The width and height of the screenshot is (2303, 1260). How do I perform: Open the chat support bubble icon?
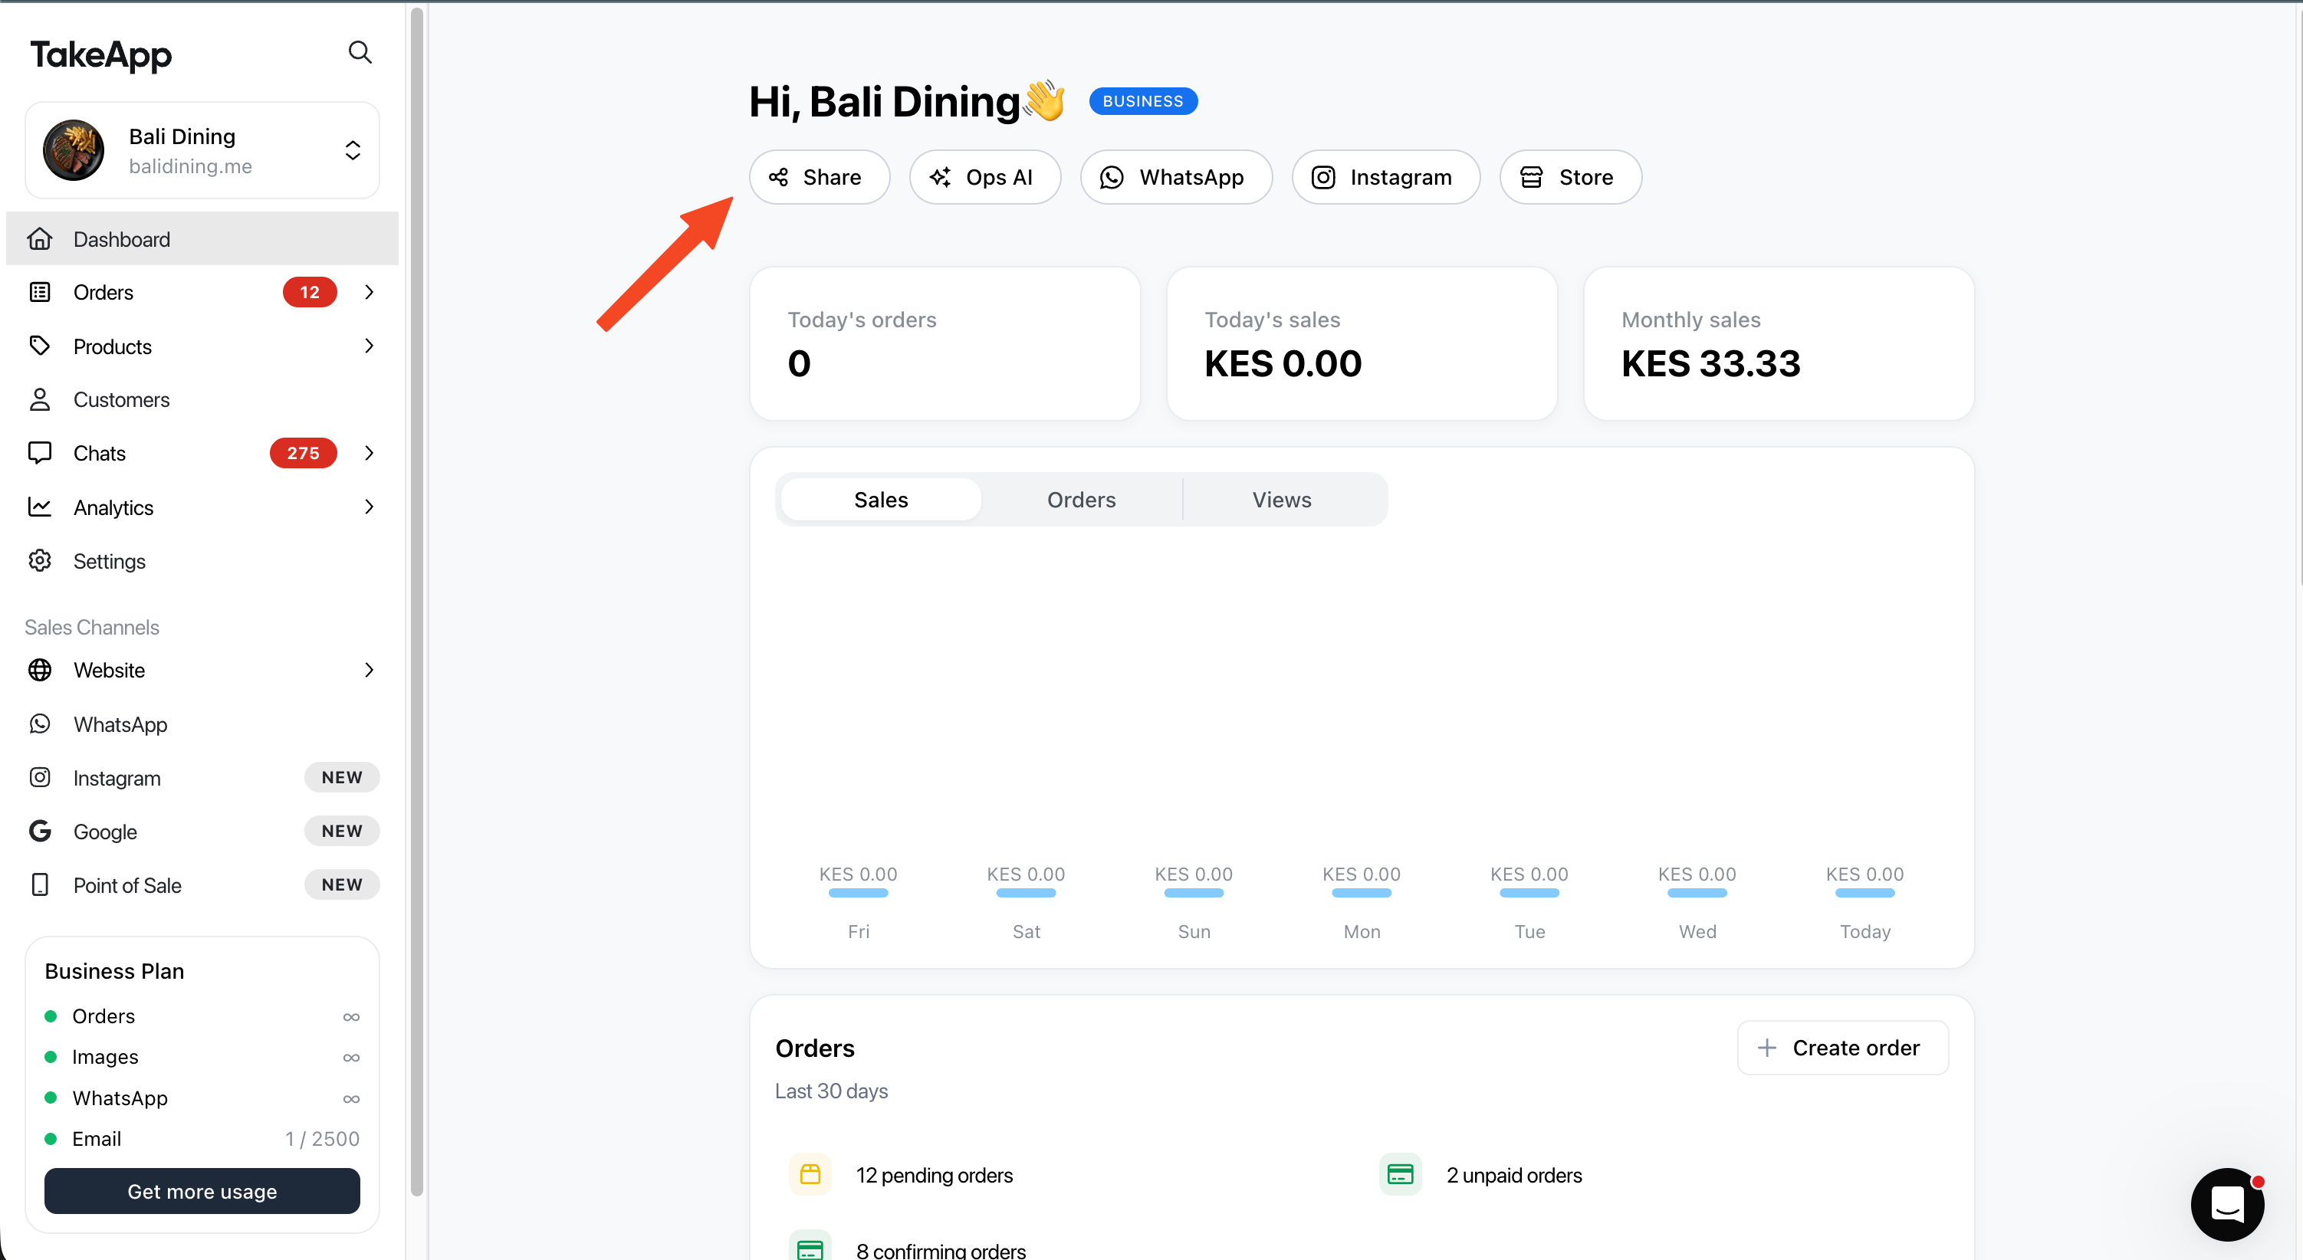coord(2226,1204)
